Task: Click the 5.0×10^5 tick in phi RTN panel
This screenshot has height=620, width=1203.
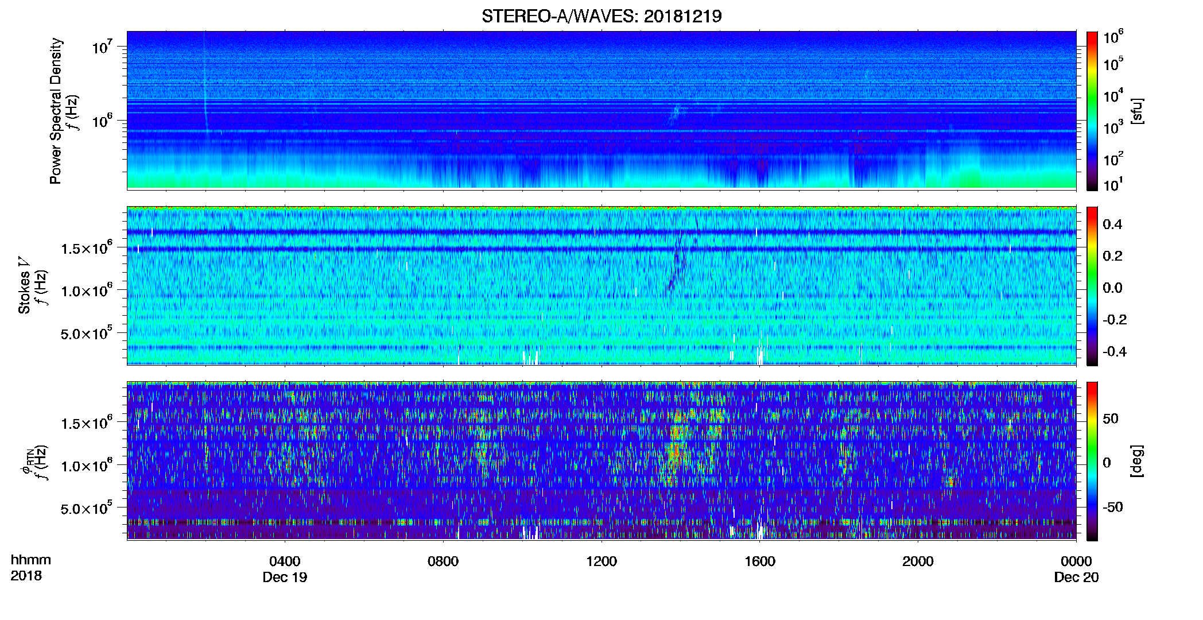Action: tap(87, 507)
